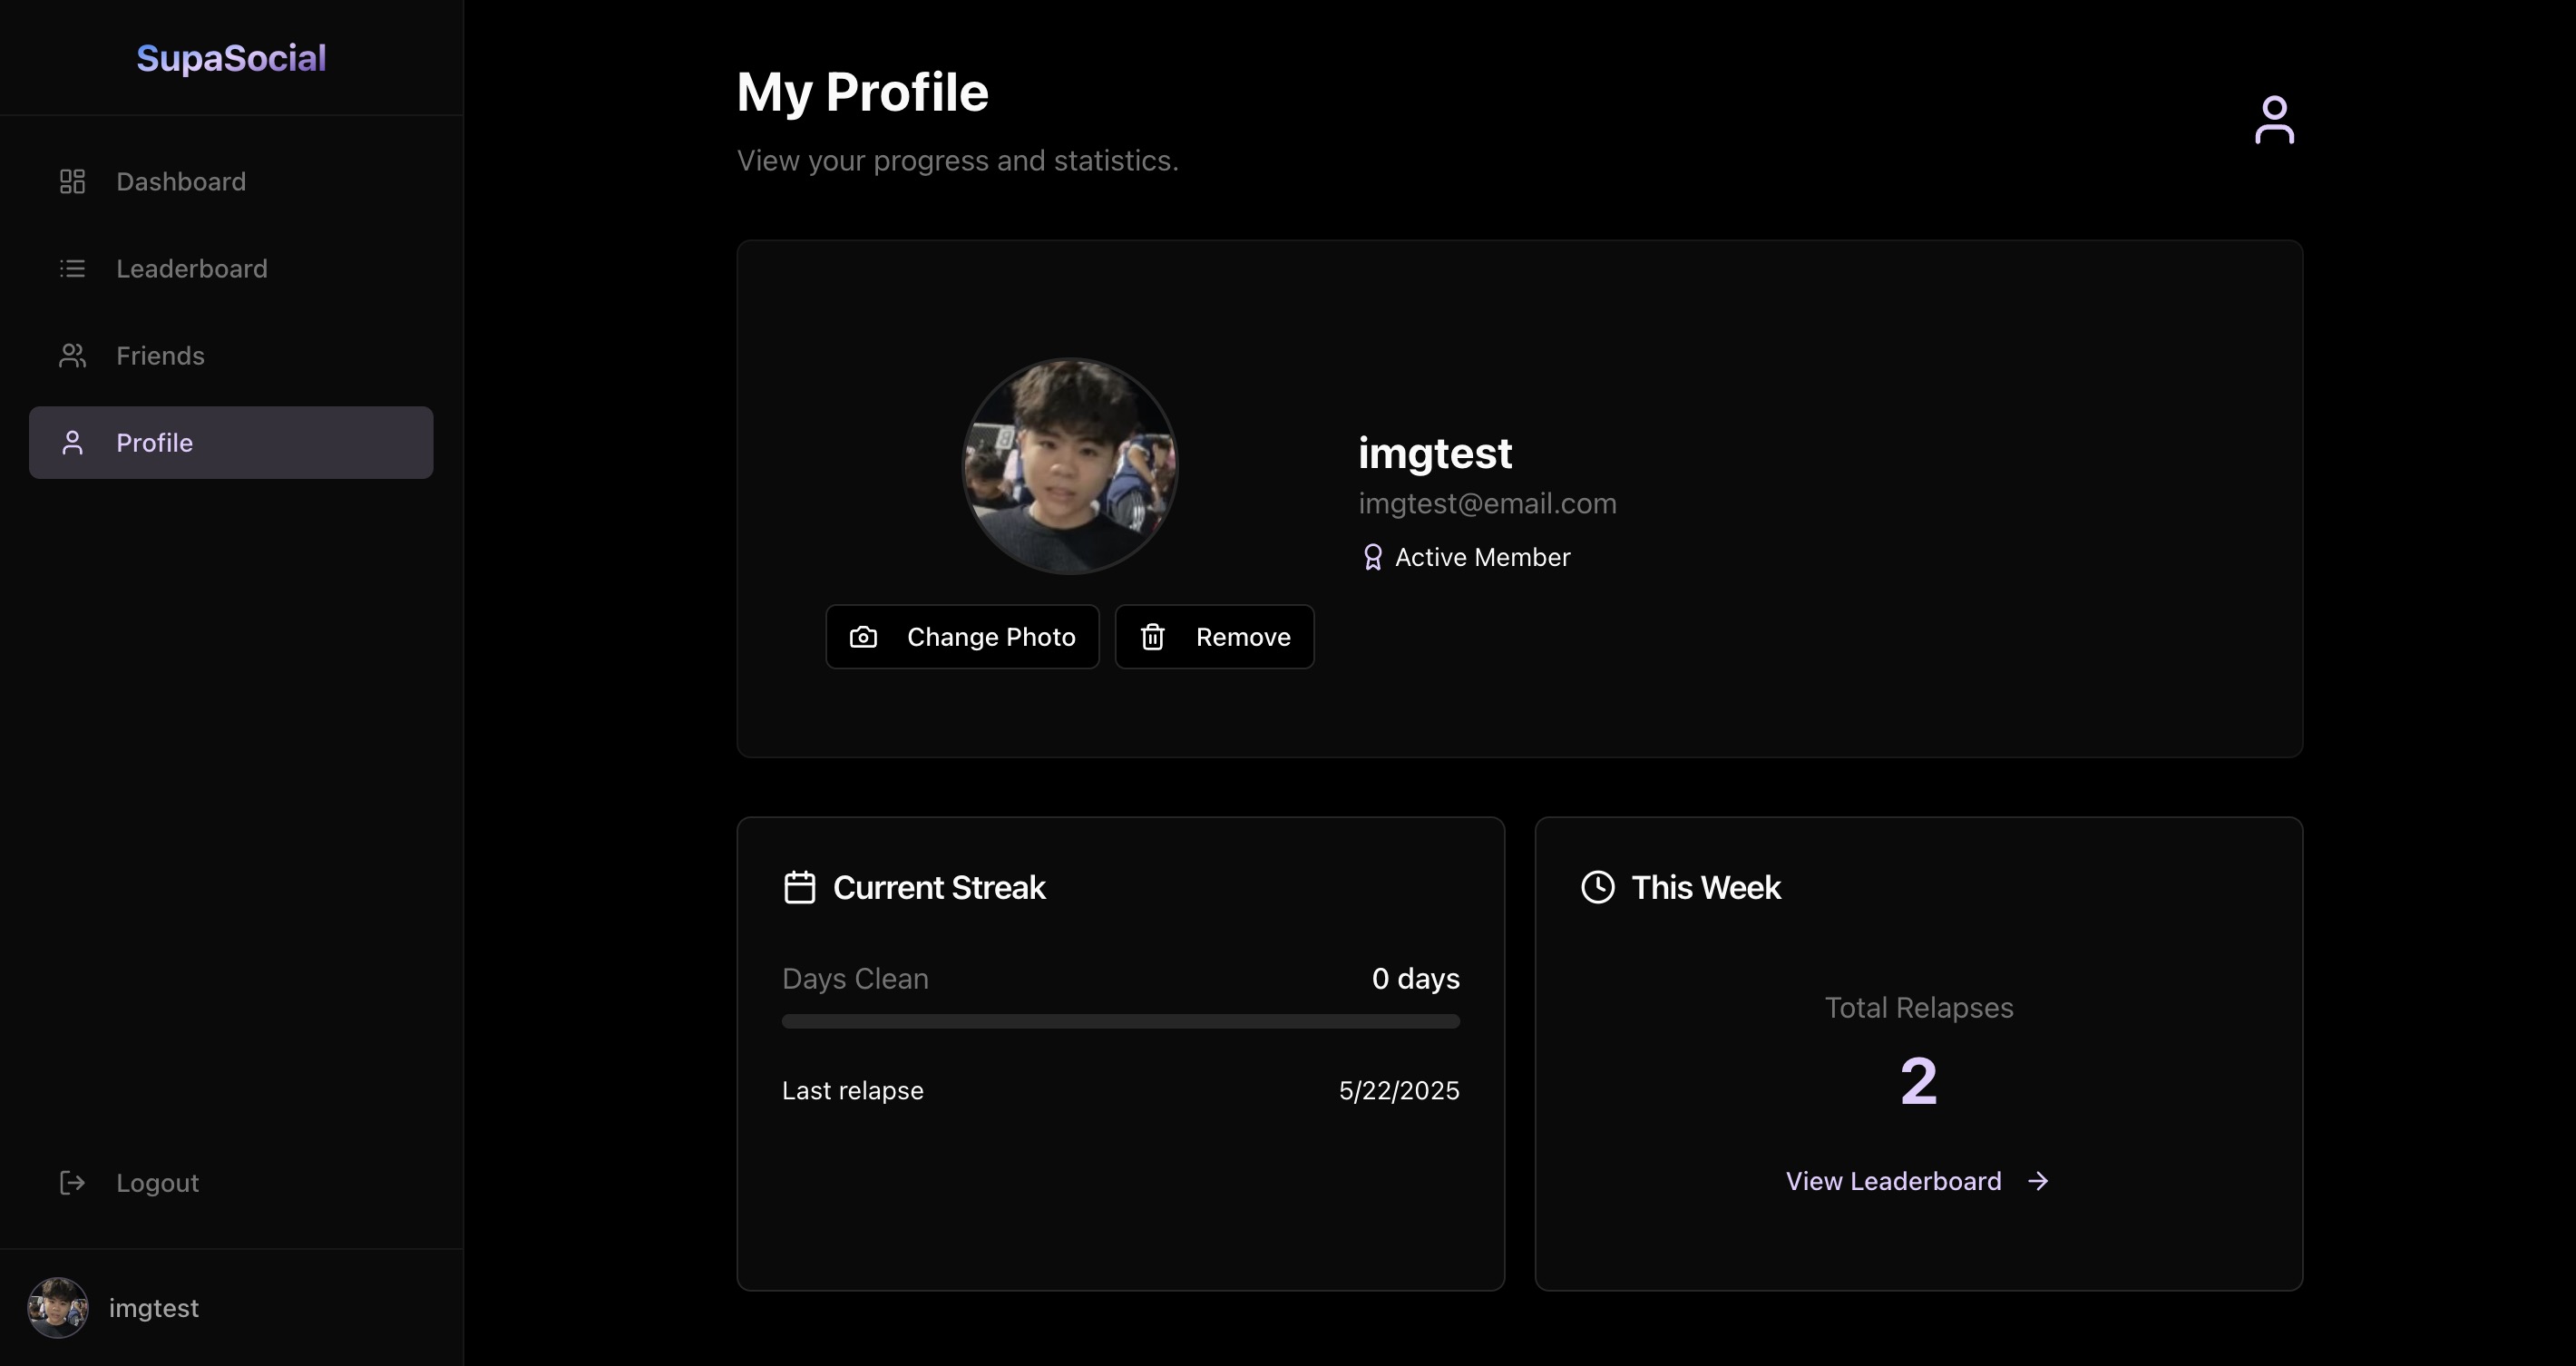Click the View your progress subtitle
Viewport: 2576px width, 1366px height.
pyautogui.click(x=957, y=160)
